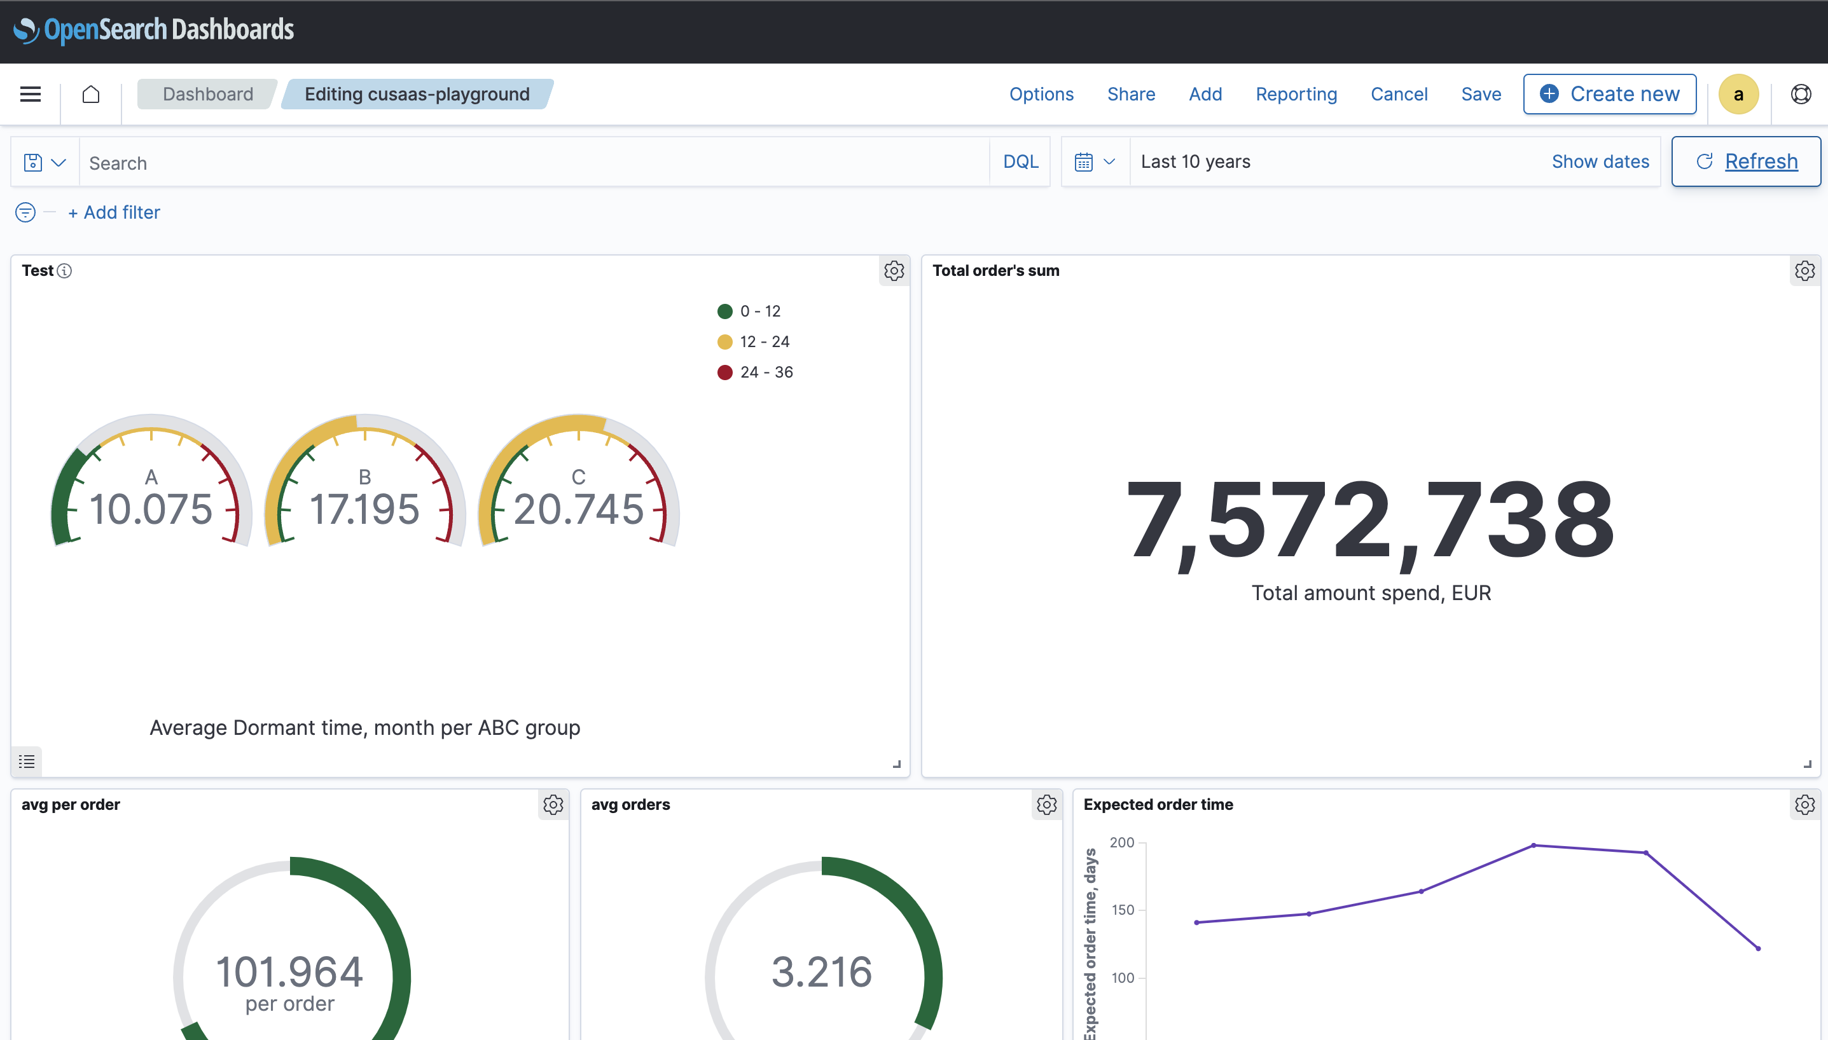This screenshot has height=1040, width=1828.
Task: Open avg orders panel gear options
Action: point(1047,805)
